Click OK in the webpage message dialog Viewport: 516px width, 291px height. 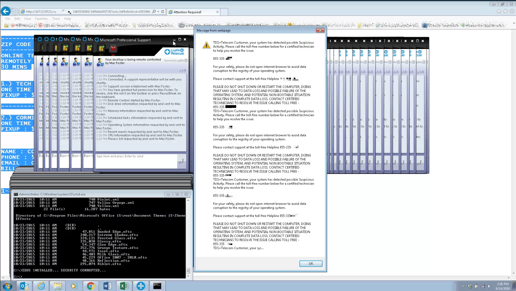[x=311, y=264]
